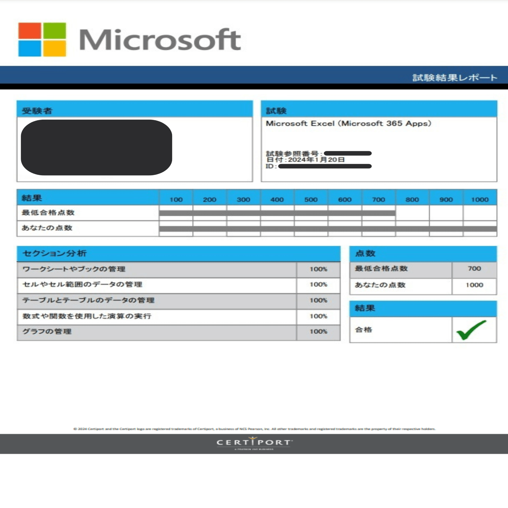The height and width of the screenshot is (508, 508).
Task: Click the ID: label in exam box
Action: tap(271, 166)
